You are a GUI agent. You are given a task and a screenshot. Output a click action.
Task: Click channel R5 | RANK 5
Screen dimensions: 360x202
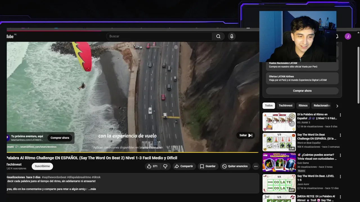[304, 123]
